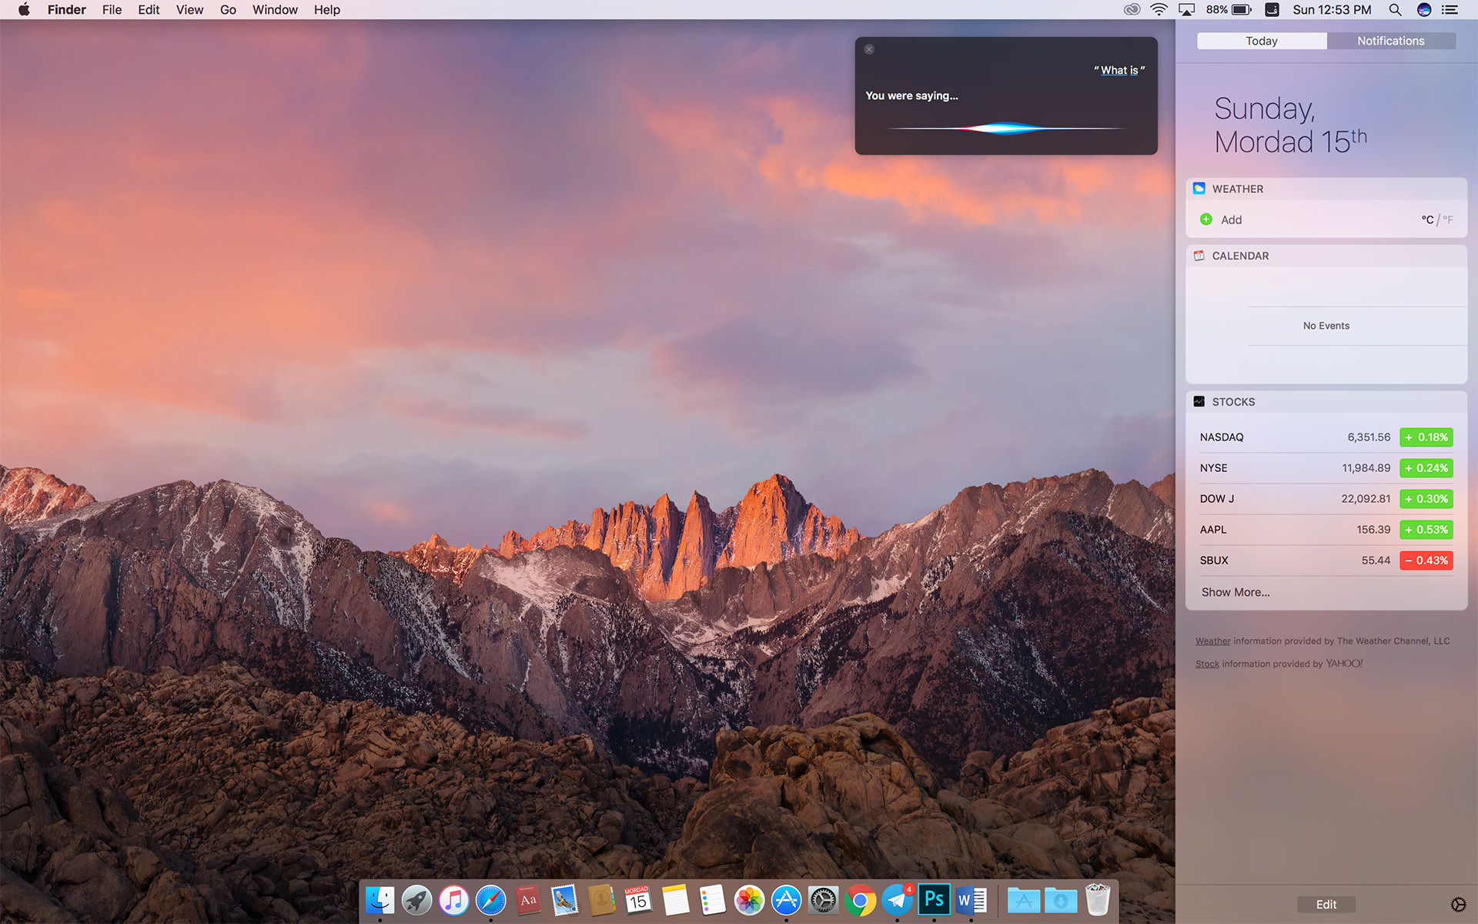Viewport: 1478px width, 924px height.
Task: Open Photoshop from the dock
Action: (x=935, y=901)
